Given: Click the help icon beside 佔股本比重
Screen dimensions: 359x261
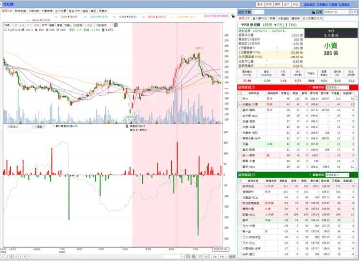Looking at the screenshot, I should 266,61.
